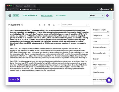Adjust the Presence Penalty slider
This screenshot has height=92, width=119.
tap(101, 56)
